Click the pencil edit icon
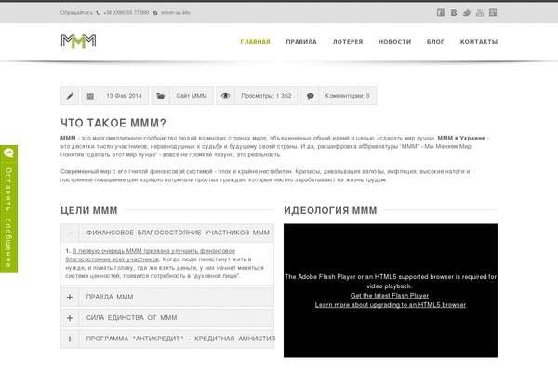558x372 pixels. click(x=70, y=96)
